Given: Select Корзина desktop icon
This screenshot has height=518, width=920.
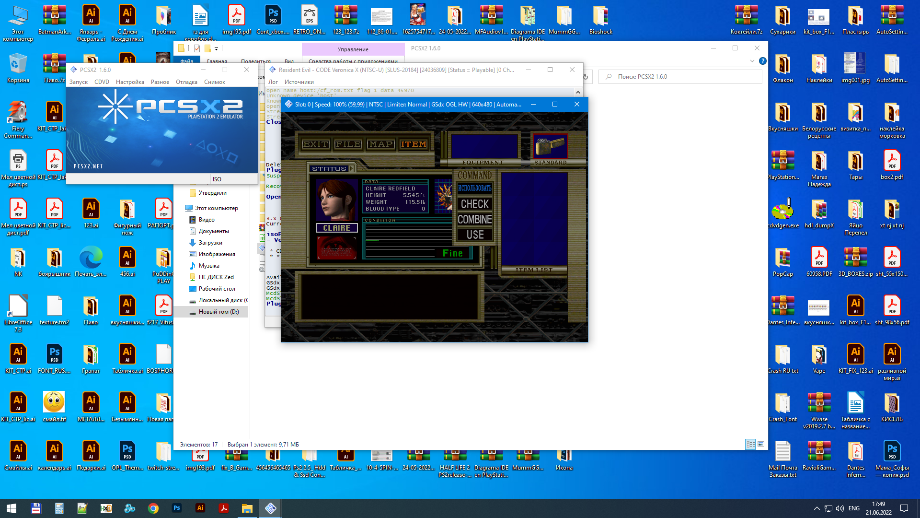Looking at the screenshot, I should pos(18,69).
